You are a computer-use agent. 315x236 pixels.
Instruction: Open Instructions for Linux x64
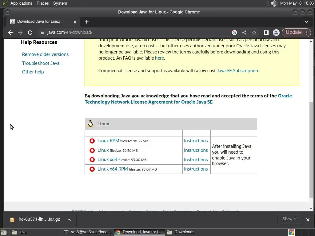coord(196,160)
